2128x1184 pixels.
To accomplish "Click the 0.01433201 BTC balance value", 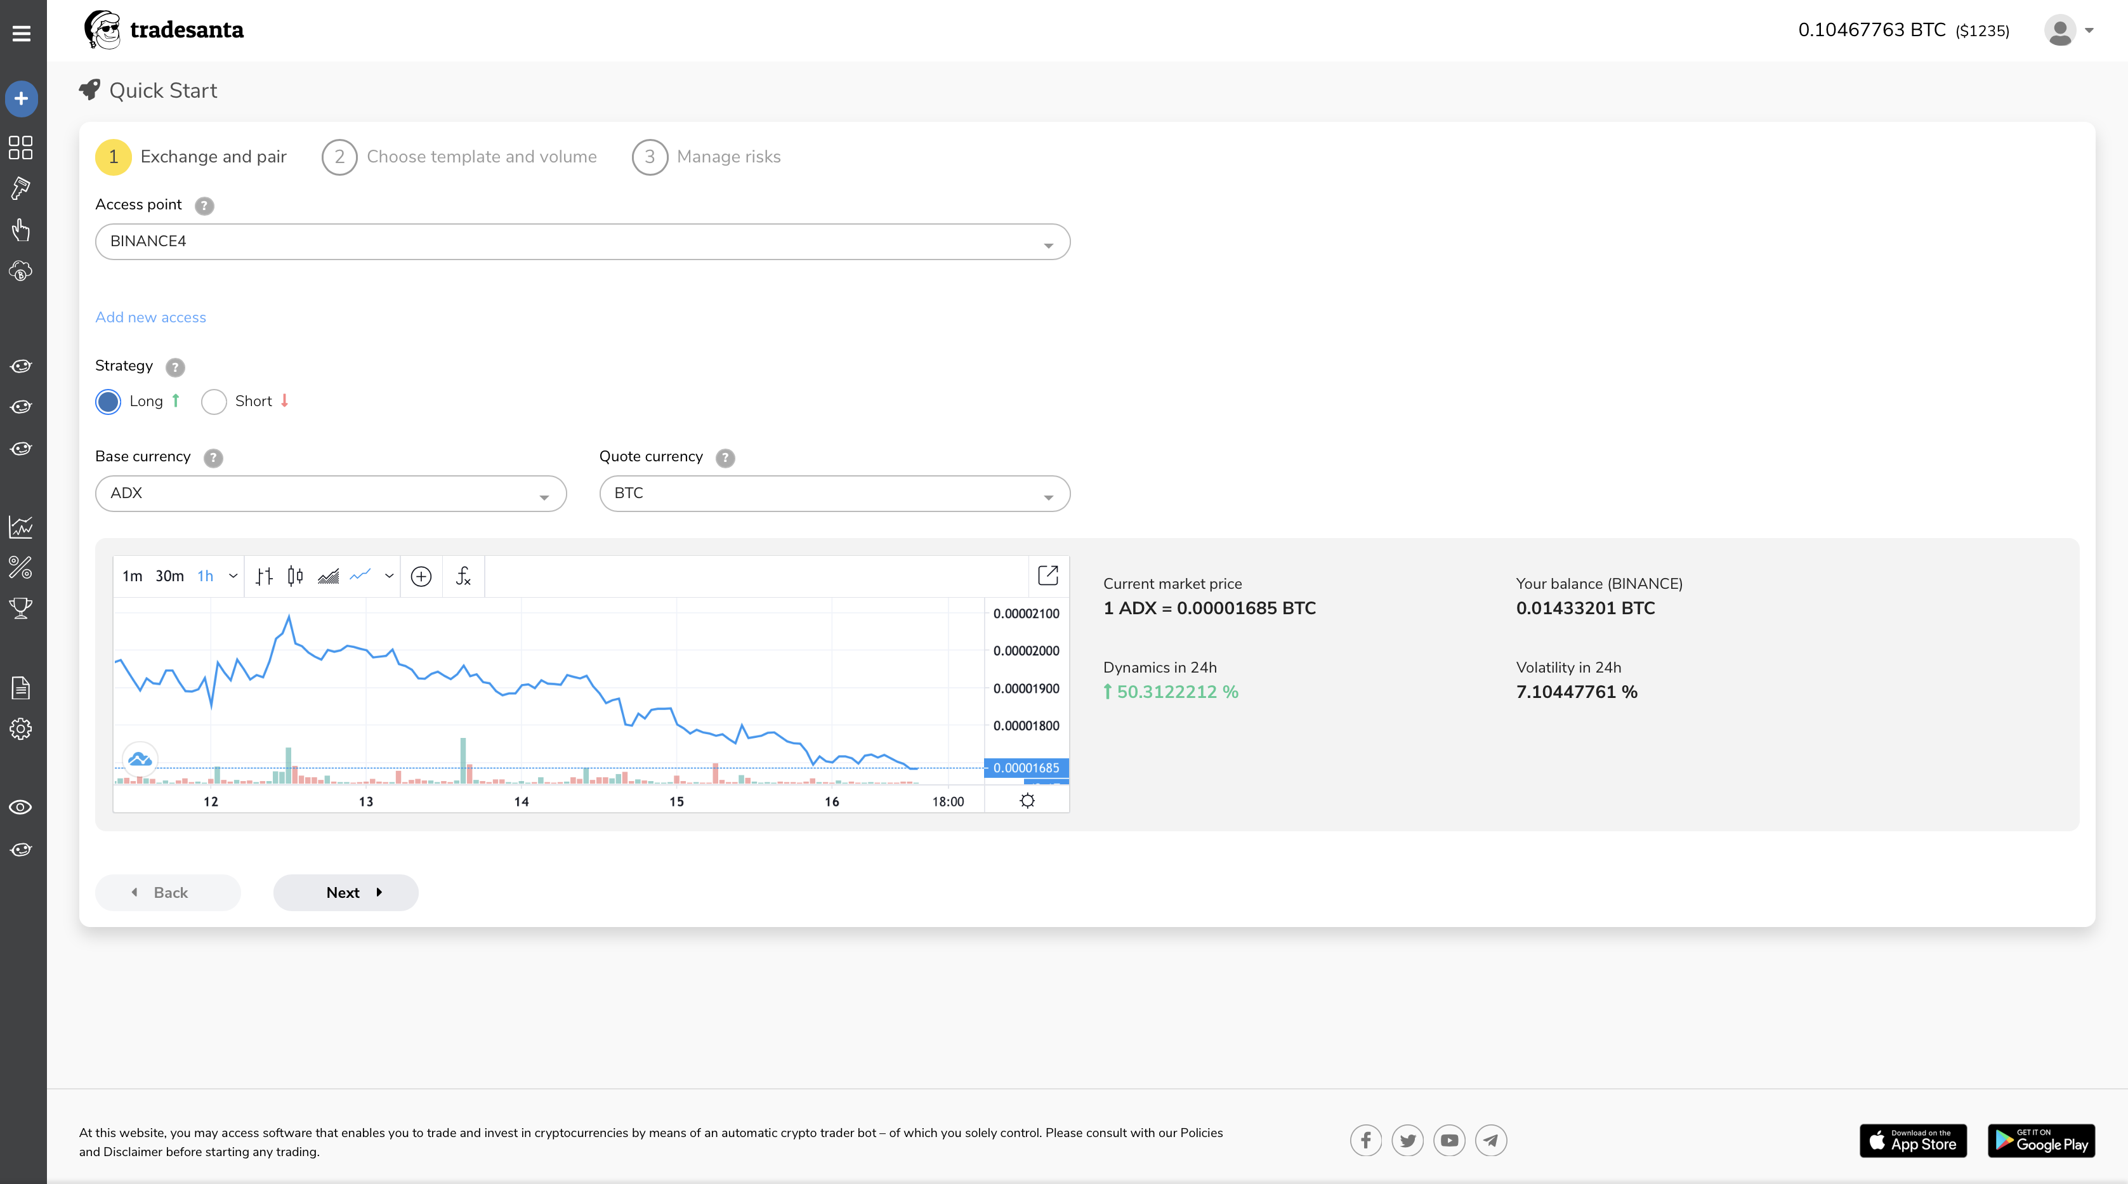I will (x=1586, y=608).
